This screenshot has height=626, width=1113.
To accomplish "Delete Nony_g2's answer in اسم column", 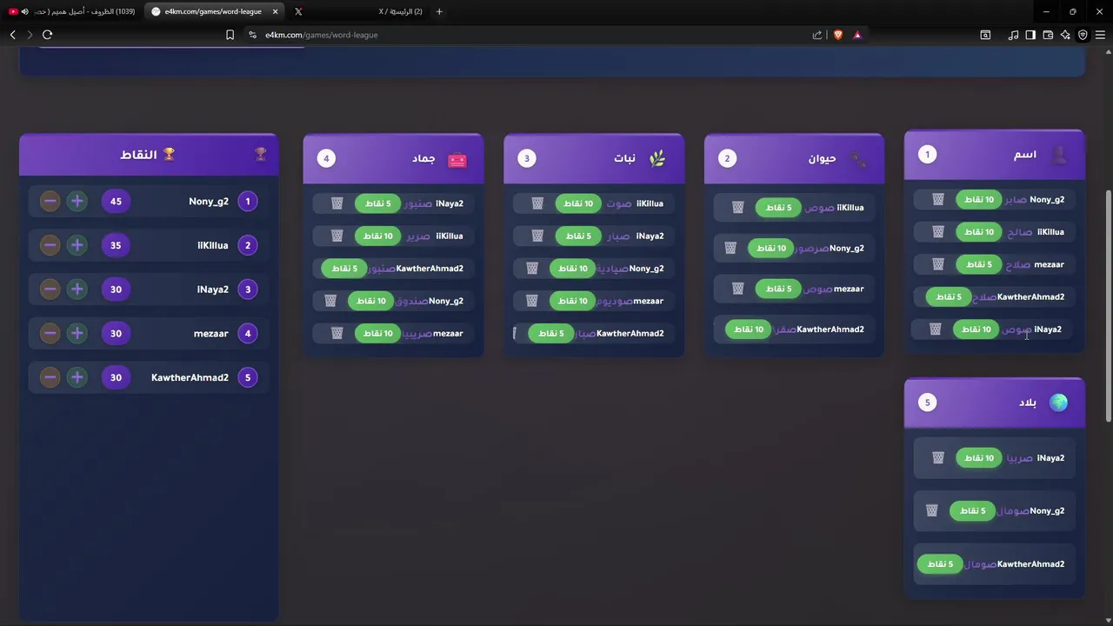I will [x=938, y=199].
